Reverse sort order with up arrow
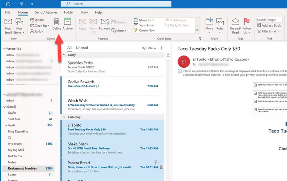The width and height of the screenshot is (287, 181). (161, 48)
